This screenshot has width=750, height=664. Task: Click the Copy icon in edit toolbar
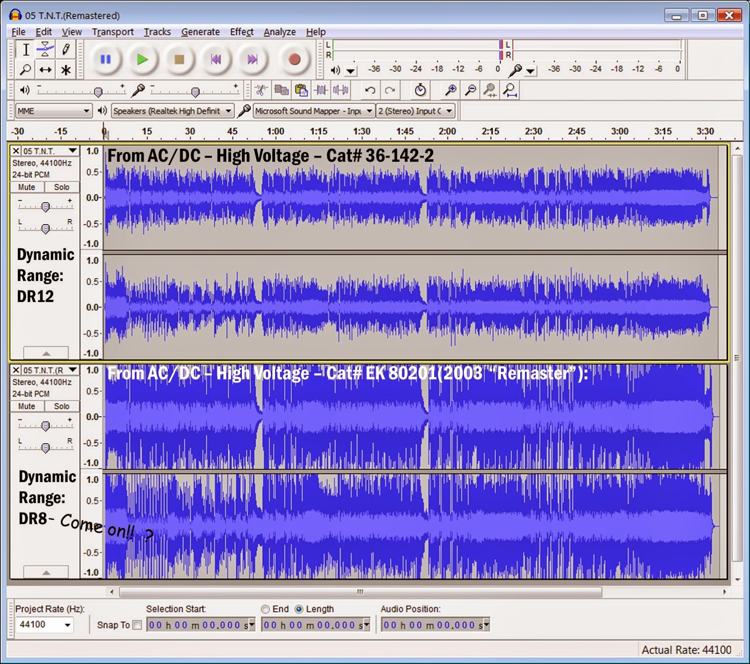tap(281, 90)
